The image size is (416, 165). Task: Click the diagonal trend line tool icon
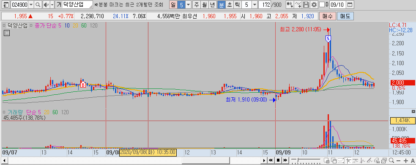369,160
